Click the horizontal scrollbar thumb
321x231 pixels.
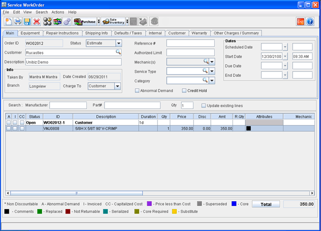click(77, 193)
